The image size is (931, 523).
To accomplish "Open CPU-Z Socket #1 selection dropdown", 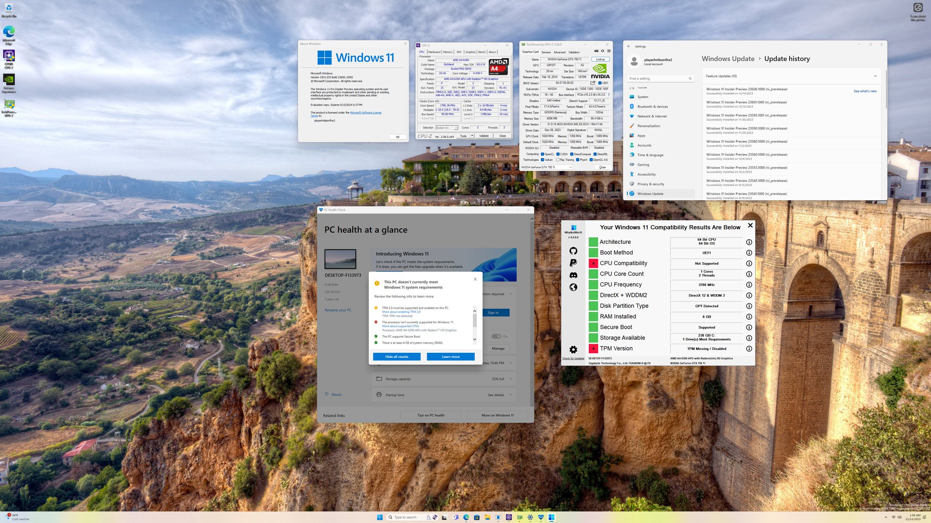I will pyautogui.click(x=447, y=128).
